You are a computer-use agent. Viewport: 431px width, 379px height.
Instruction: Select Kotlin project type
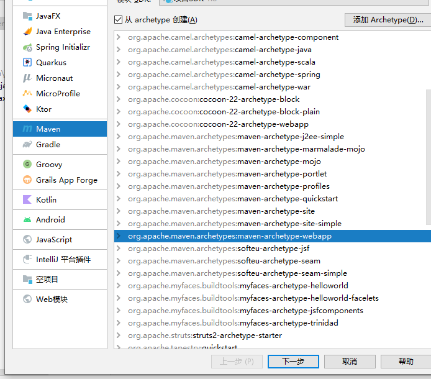click(60, 199)
